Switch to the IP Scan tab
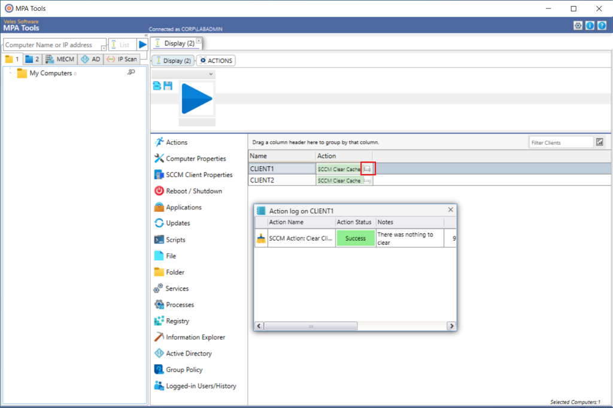 [122, 59]
